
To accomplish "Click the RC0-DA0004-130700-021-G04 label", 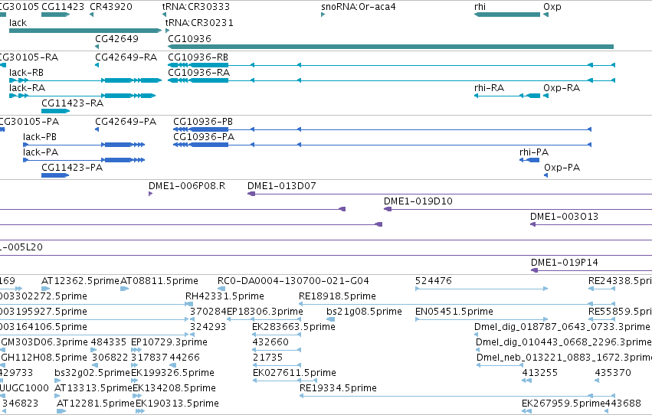I will 293,281.
